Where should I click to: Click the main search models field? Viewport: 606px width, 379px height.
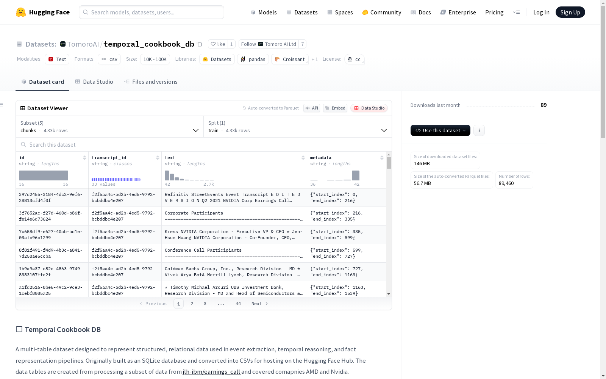(151, 12)
